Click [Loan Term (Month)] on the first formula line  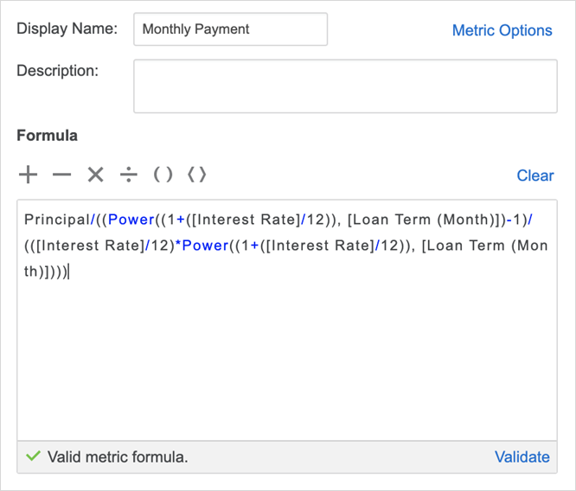[425, 220]
